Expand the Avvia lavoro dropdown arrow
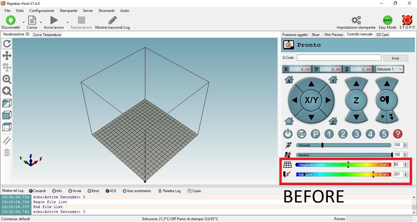Viewport: 417px width, 222px height. click(x=67, y=22)
